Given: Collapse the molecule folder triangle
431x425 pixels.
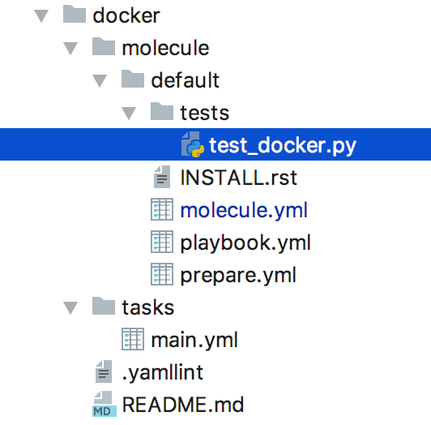Looking at the screenshot, I should pos(70,48).
